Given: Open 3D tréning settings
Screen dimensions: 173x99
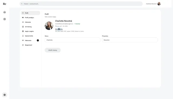Looking at the screenshot, I should point(31,27).
